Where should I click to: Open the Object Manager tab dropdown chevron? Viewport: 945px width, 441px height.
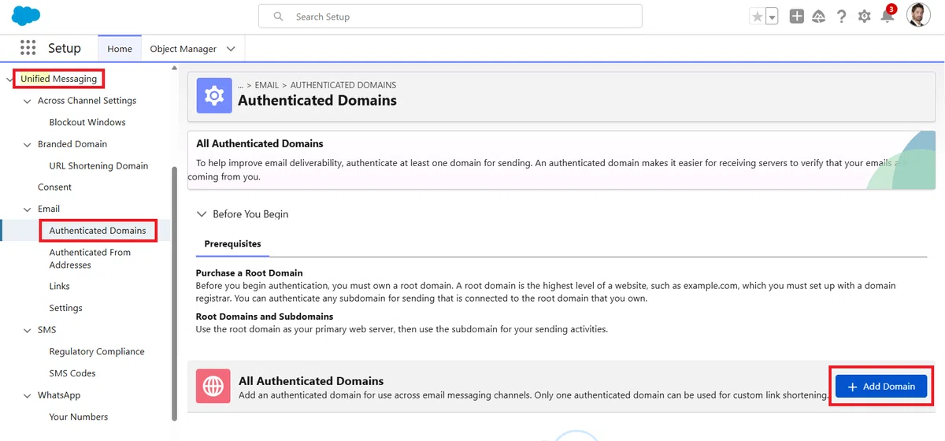(x=231, y=49)
